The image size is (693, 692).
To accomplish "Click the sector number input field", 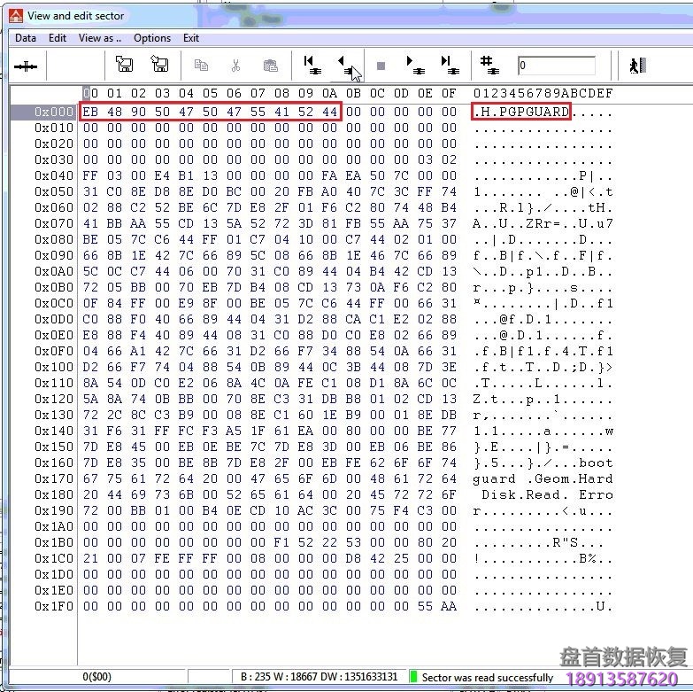I will pyautogui.click(x=556, y=66).
